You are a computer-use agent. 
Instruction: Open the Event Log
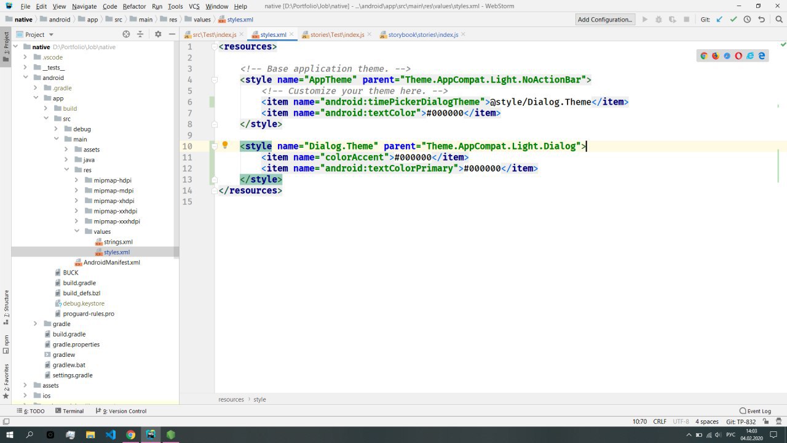coord(755,411)
